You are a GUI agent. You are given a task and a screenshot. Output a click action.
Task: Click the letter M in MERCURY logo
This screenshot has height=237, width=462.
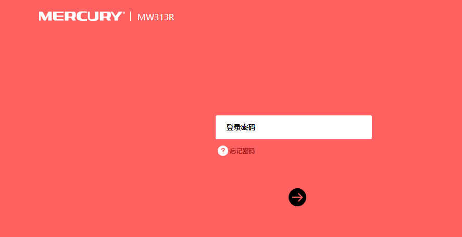(x=45, y=17)
